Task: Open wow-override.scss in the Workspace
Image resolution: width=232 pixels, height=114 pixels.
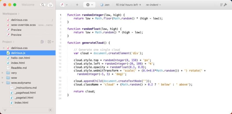Action: [23, 25]
